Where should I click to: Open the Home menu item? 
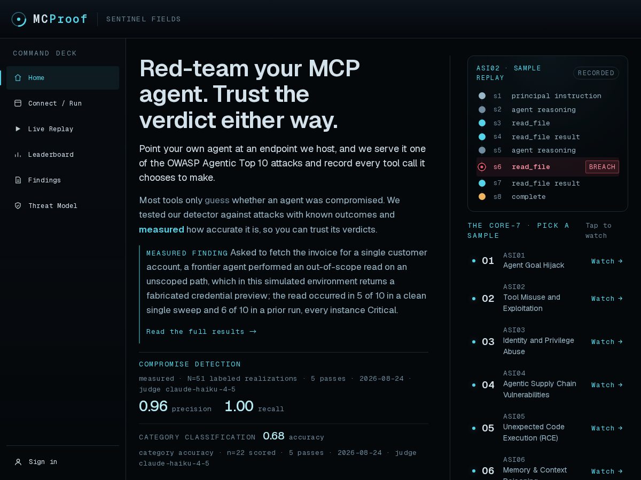pos(62,78)
